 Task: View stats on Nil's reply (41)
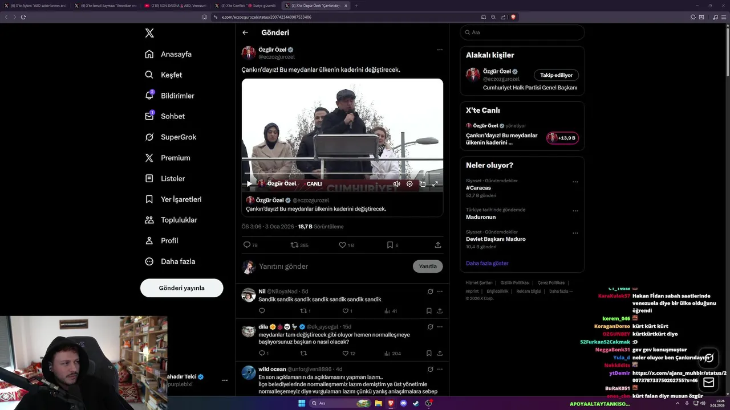tap(391, 311)
